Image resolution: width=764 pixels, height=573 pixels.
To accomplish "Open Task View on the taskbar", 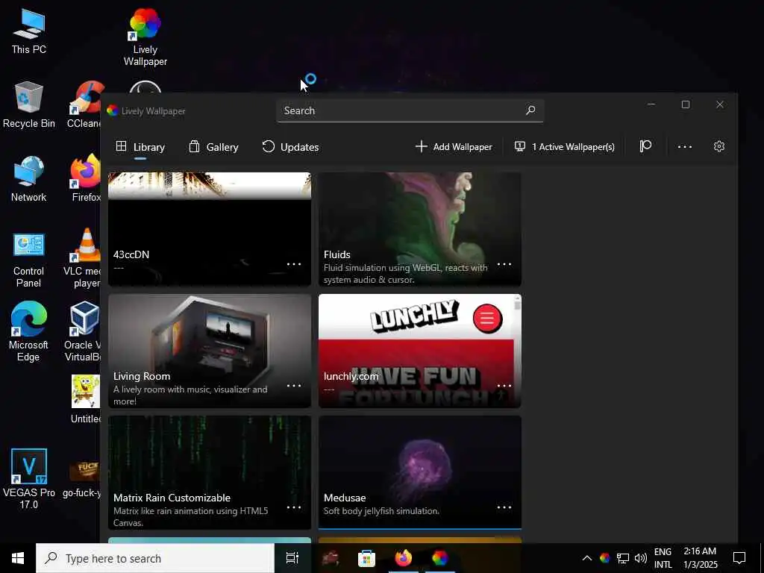I will pos(292,558).
